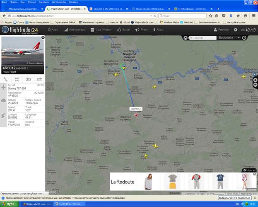
Task: Save page to Pocket
Action: click(x=224, y=16)
